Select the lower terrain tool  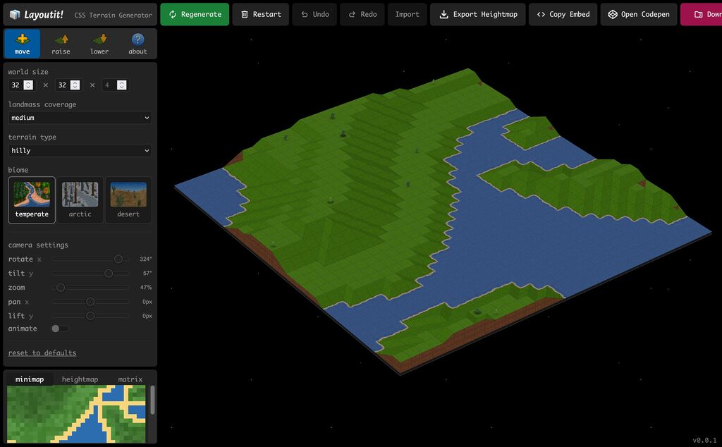pos(99,44)
